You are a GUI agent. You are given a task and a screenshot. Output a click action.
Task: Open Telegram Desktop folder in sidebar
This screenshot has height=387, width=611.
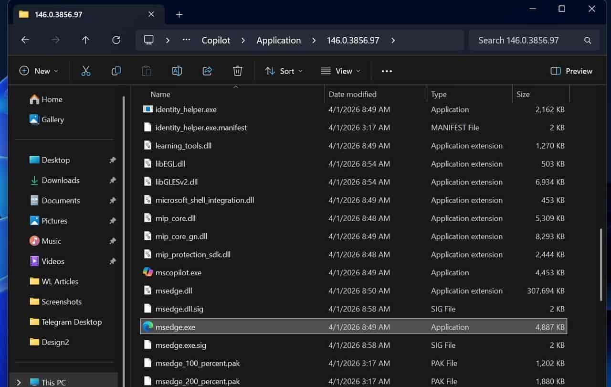click(x=72, y=322)
